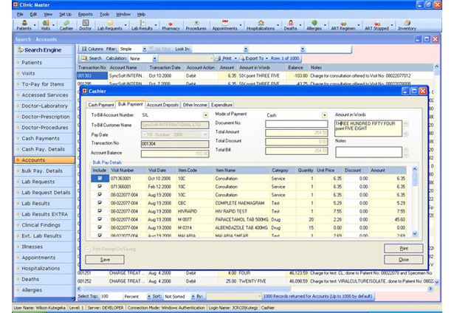Image resolution: width=454 pixels, height=313 pixels.
Task: Select Accounts in the search sidebar
Action: tap(44, 160)
